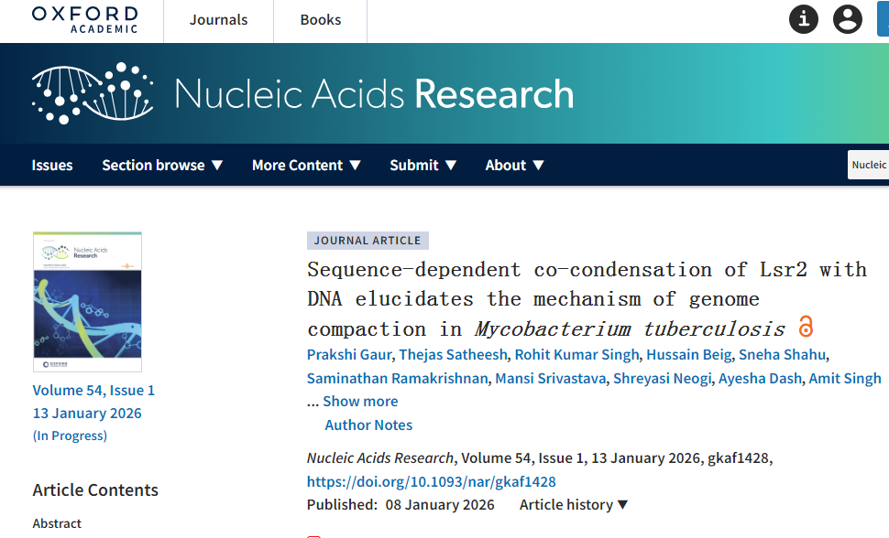The image size is (889, 538).
Task: Open the More Content dropdown
Action: [x=306, y=165]
